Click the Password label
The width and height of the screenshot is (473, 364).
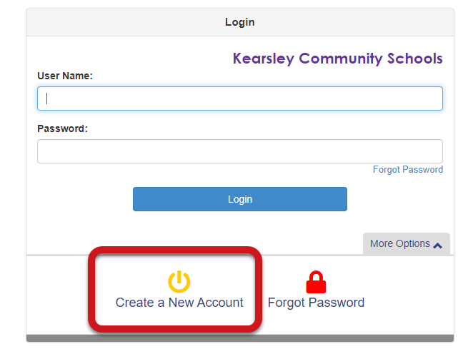click(x=62, y=128)
